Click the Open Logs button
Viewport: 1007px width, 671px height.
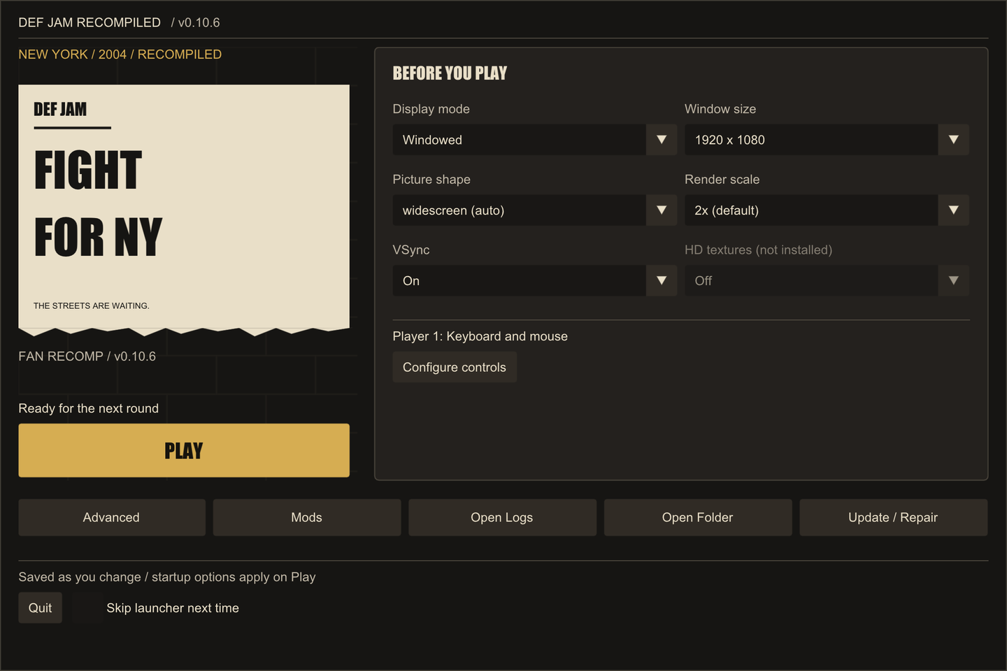502,517
